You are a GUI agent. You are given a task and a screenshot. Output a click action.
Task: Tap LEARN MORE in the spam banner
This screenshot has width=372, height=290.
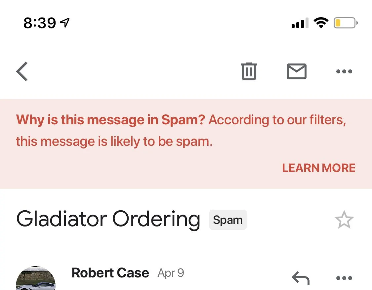point(319,168)
